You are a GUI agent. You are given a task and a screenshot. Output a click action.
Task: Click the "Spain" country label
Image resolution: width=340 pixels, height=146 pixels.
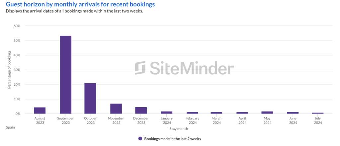click(x=10, y=127)
